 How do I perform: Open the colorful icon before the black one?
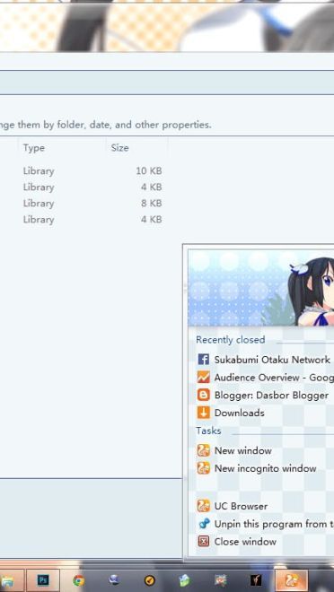(x=220, y=580)
